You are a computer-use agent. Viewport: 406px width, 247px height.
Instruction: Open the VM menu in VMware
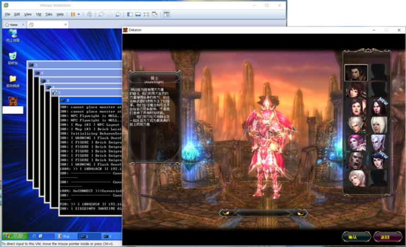coord(38,14)
